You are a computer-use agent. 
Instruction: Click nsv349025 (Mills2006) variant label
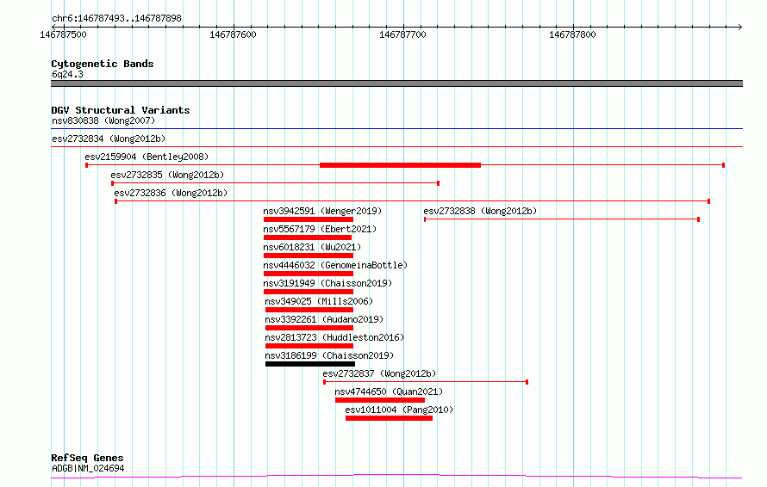[x=319, y=301]
